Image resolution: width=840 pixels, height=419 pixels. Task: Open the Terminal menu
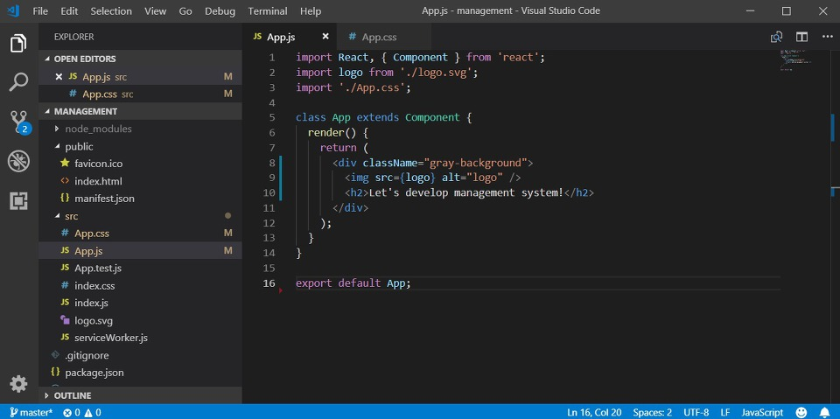[x=267, y=11]
